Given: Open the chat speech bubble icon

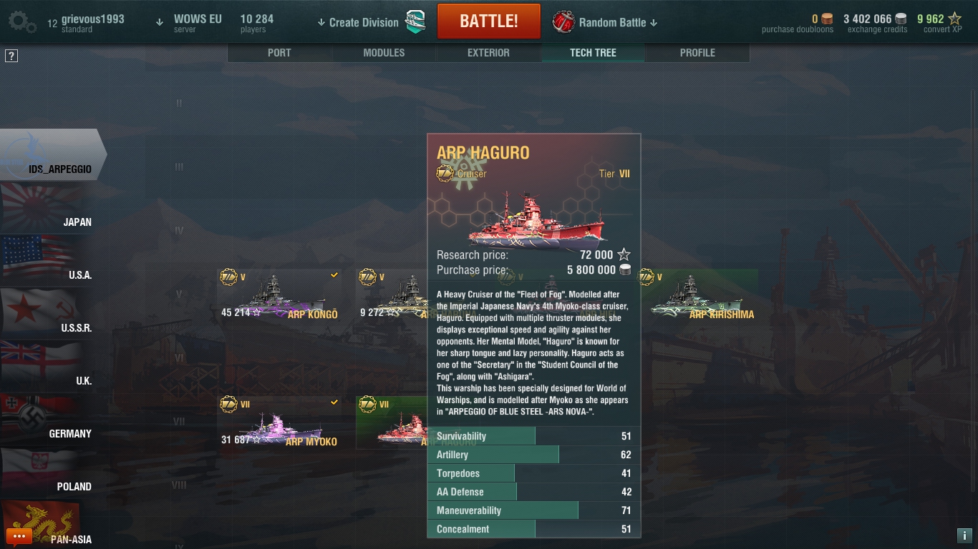Looking at the screenshot, I should click(19, 536).
